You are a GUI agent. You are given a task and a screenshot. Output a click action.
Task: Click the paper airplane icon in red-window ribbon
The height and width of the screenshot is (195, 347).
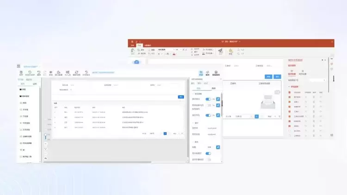click(220, 51)
